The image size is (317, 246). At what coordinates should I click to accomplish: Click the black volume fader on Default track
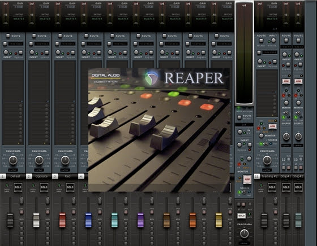[10, 220]
